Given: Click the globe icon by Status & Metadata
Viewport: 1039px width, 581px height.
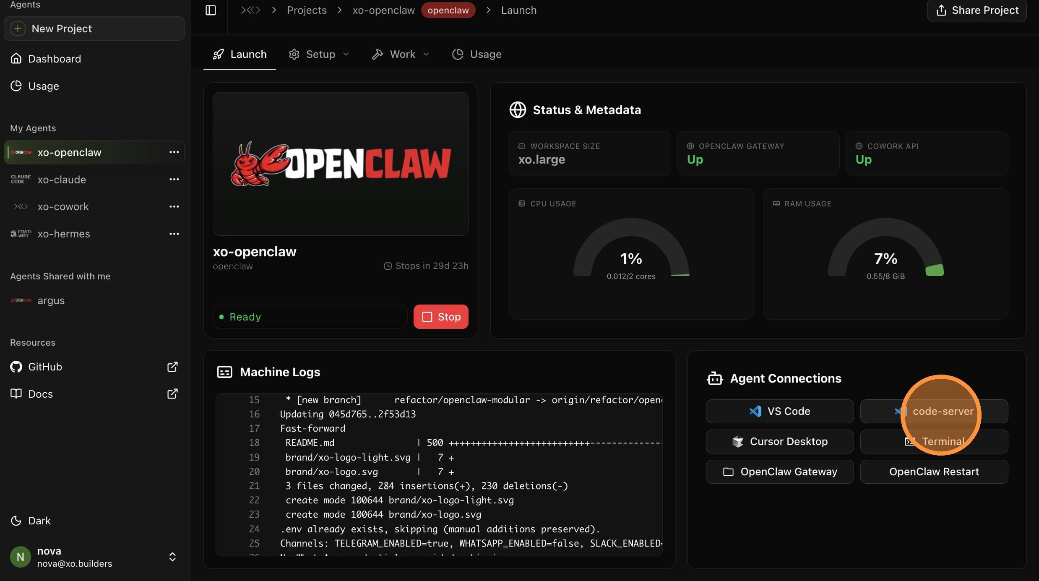Looking at the screenshot, I should [518, 109].
